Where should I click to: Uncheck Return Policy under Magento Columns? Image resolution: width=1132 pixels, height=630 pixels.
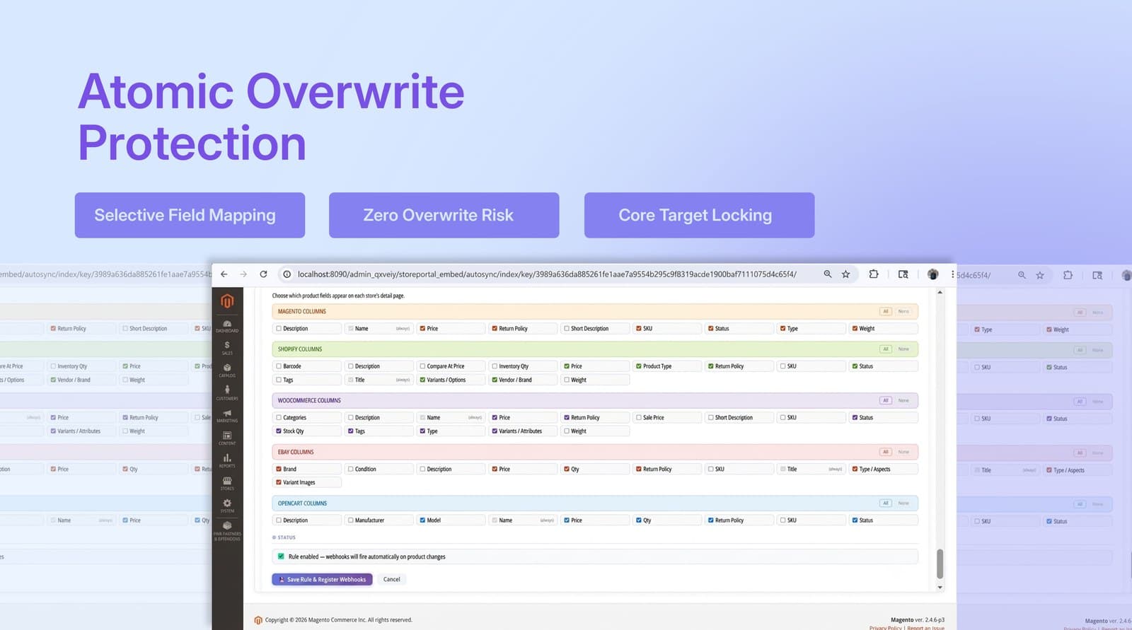point(495,329)
